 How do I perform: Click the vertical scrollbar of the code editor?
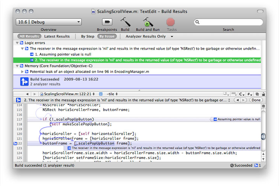point(264,136)
